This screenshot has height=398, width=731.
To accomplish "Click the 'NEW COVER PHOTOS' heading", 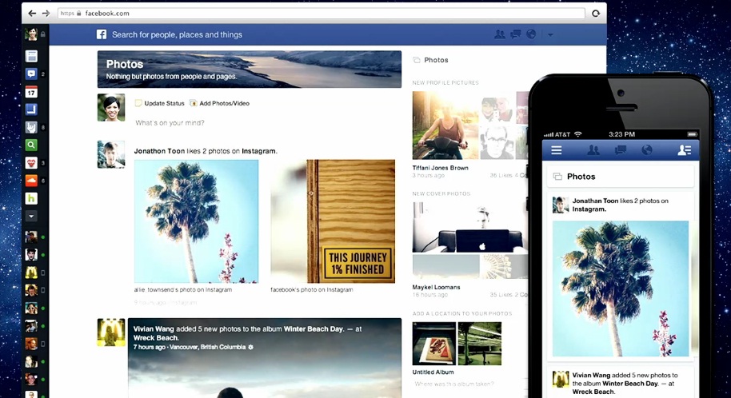I will pyautogui.click(x=441, y=194).
